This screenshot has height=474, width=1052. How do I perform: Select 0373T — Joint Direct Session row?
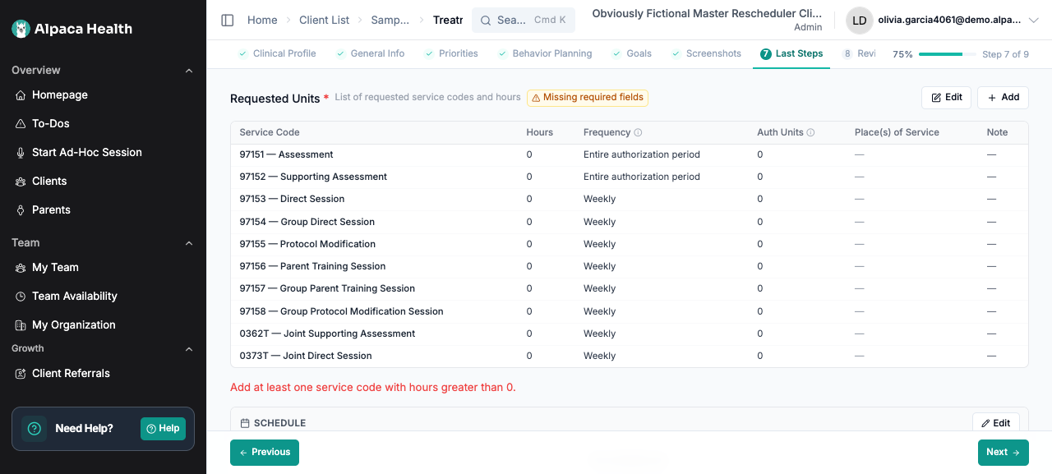pyautogui.click(x=629, y=357)
